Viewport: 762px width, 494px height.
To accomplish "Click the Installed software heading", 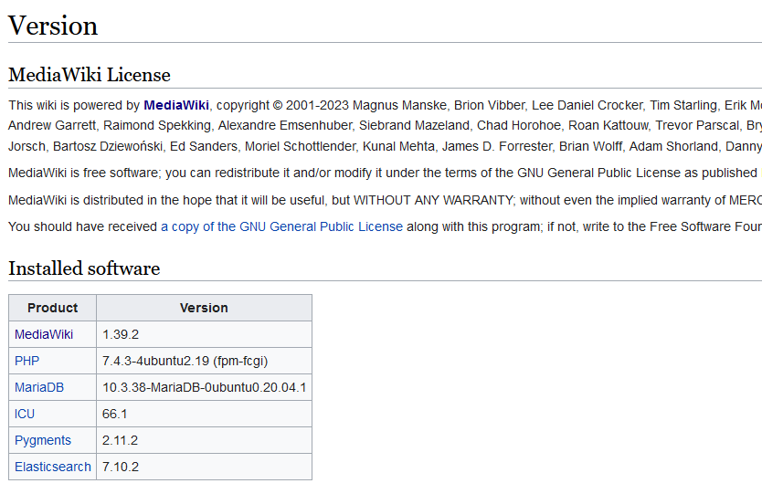I will (x=84, y=268).
